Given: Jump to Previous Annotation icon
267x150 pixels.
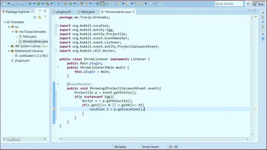Looking at the screenshot, I should 127,4.
